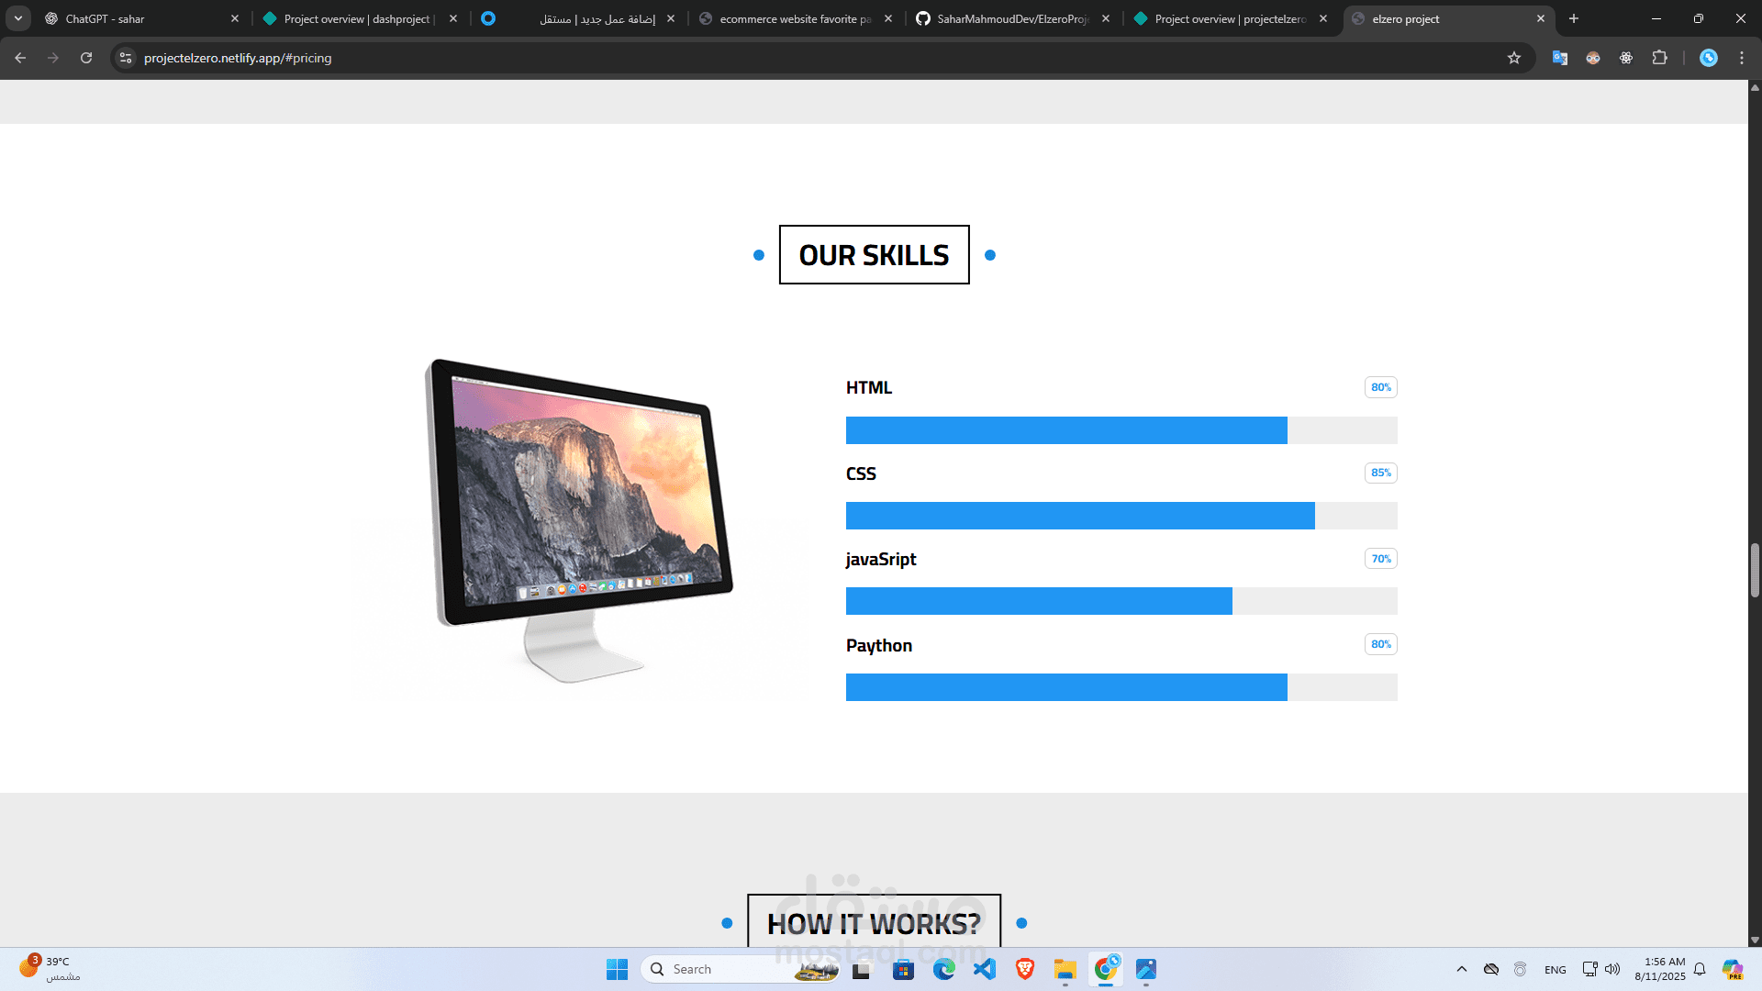The width and height of the screenshot is (1762, 991).
Task: Show hidden system tray icons
Action: coord(1462,969)
